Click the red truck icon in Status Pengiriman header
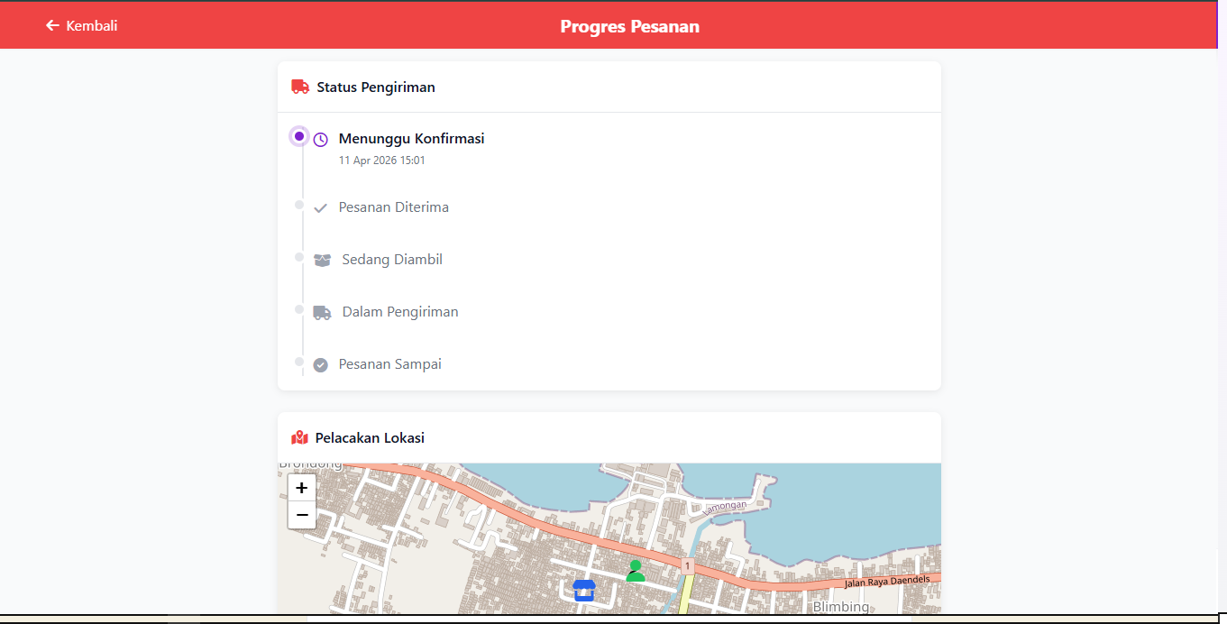 (x=300, y=87)
